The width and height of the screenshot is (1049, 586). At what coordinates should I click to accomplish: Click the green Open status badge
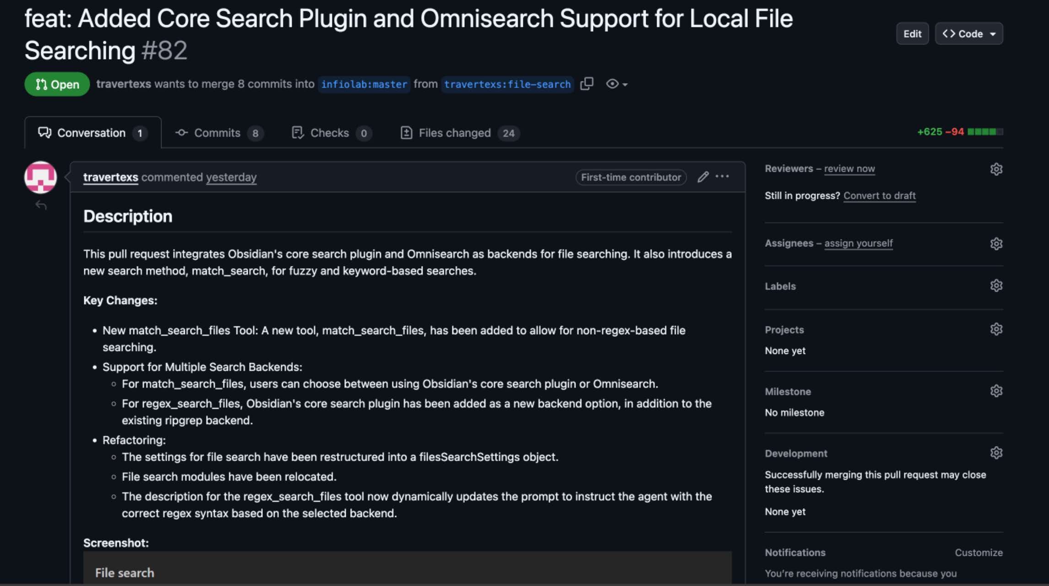pos(57,84)
